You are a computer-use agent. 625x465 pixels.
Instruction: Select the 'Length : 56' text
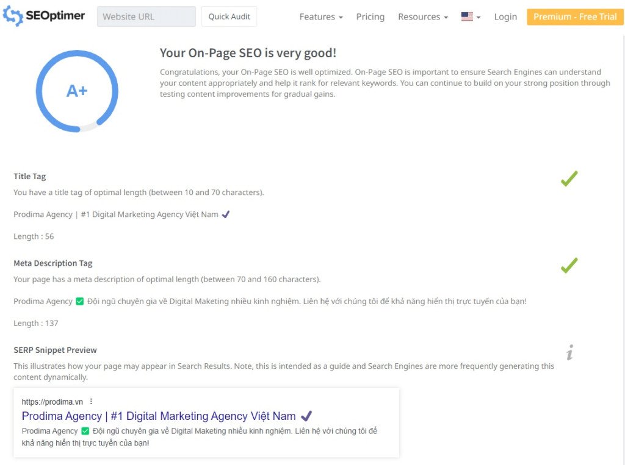pyautogui.click(x=34, y=236)
